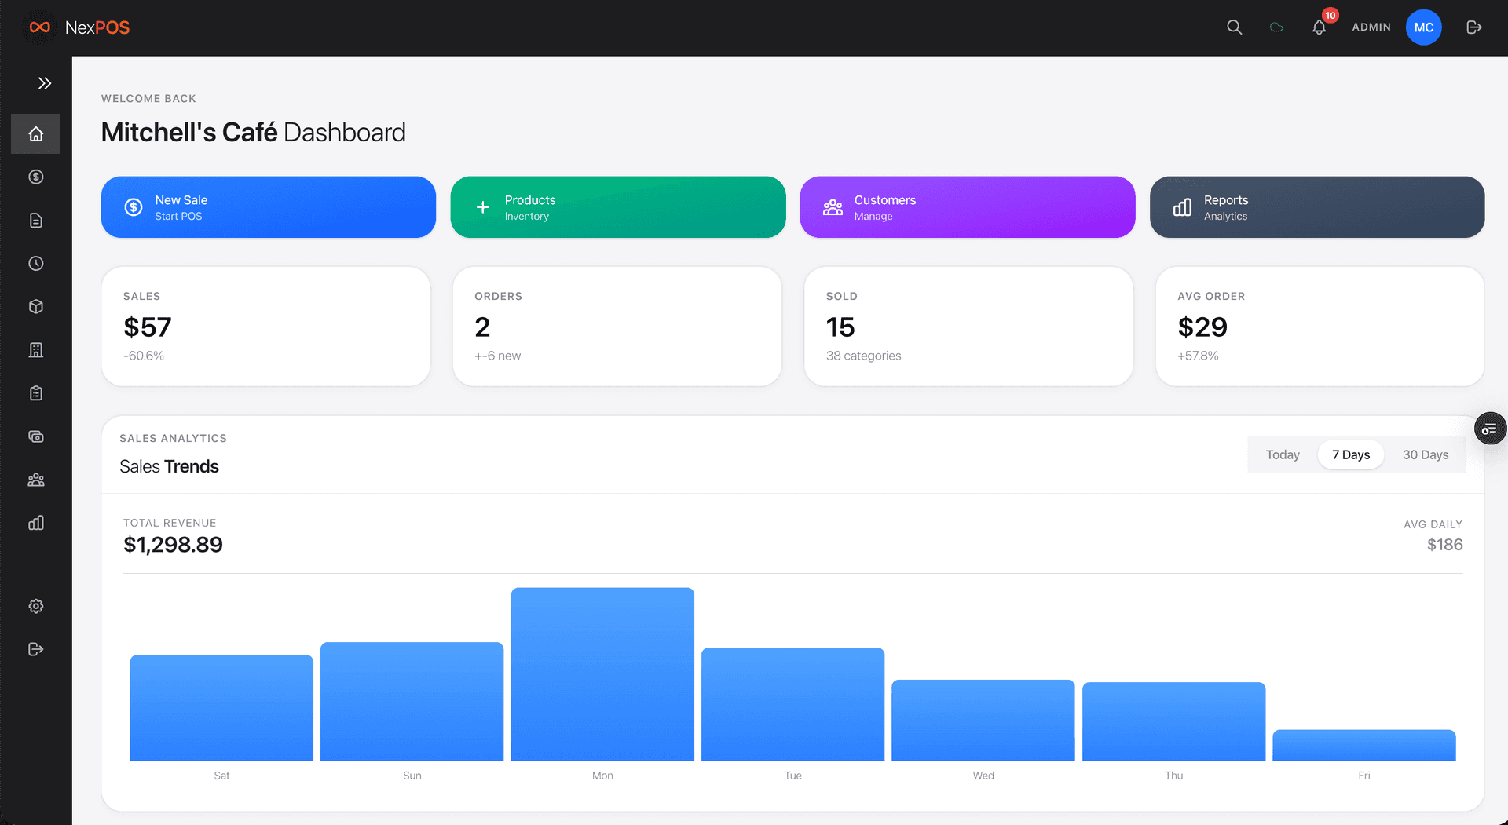Click the ADMIN menu label

point(1371,27)
